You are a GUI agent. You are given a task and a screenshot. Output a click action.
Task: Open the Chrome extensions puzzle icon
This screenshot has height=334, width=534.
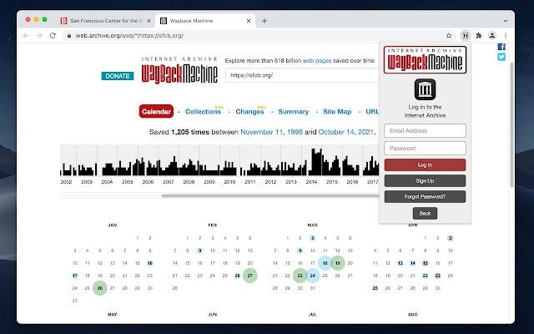(478, 36)
